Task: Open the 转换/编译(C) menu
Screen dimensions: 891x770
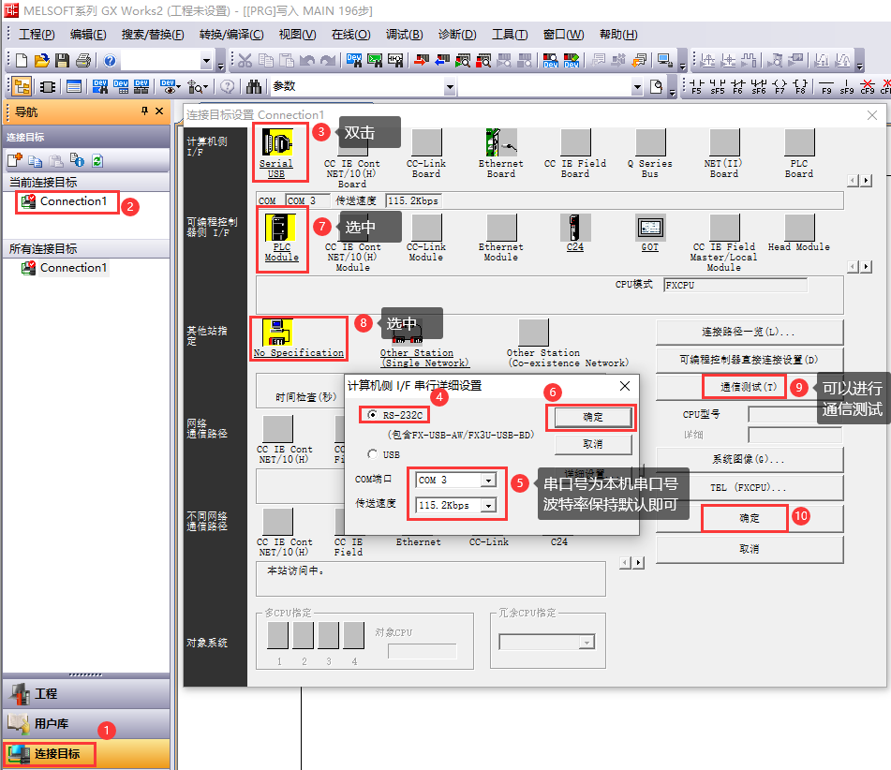Action: click(x=231, y=35)
